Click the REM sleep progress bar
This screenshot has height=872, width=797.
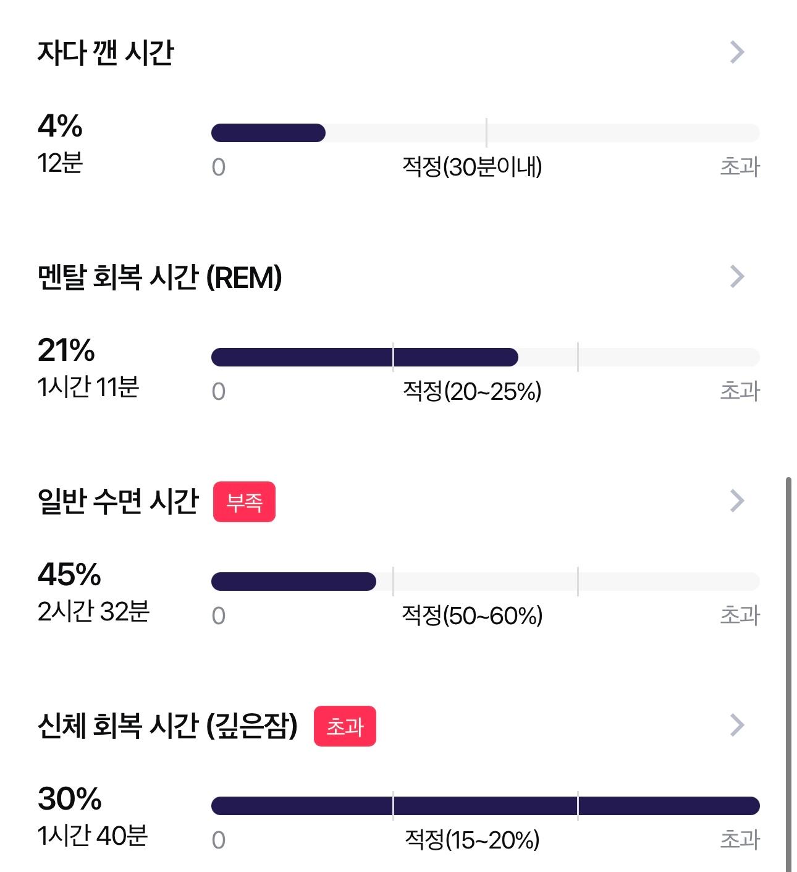485,357
